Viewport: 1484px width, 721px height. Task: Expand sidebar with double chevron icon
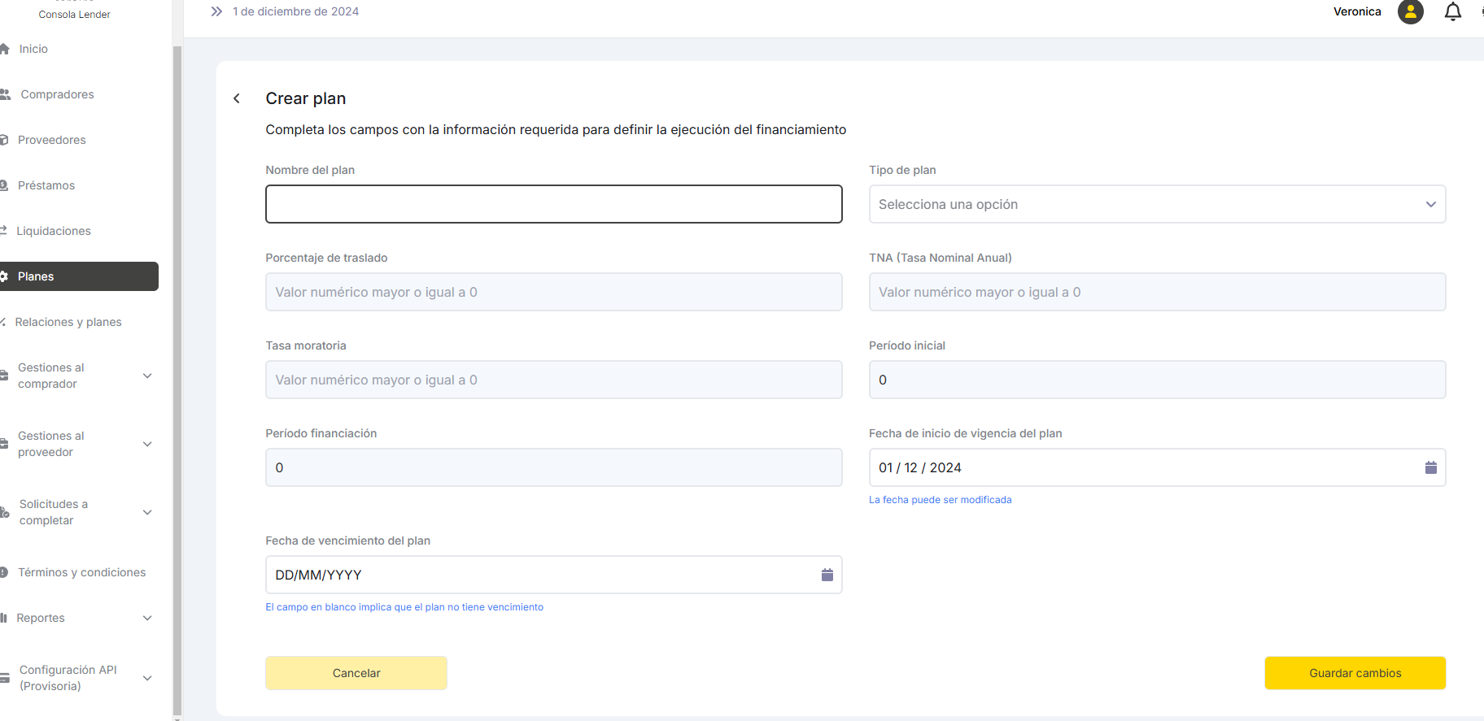216,11
